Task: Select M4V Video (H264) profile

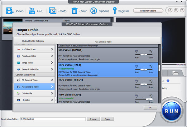Action: click(x=108, y=98)
